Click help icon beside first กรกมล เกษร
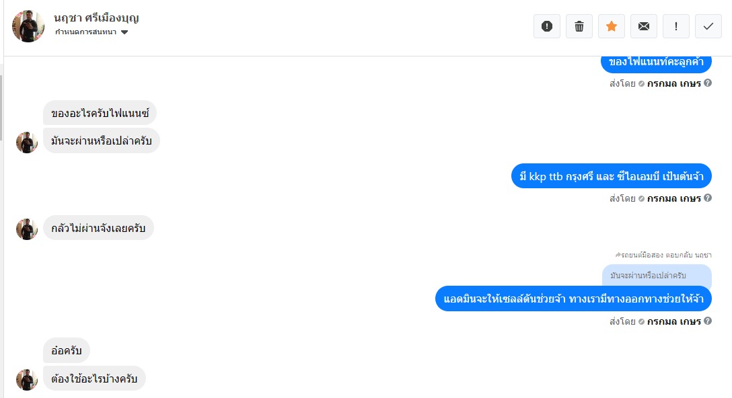Viewport: 732px width, 398px height. (708, 83)
